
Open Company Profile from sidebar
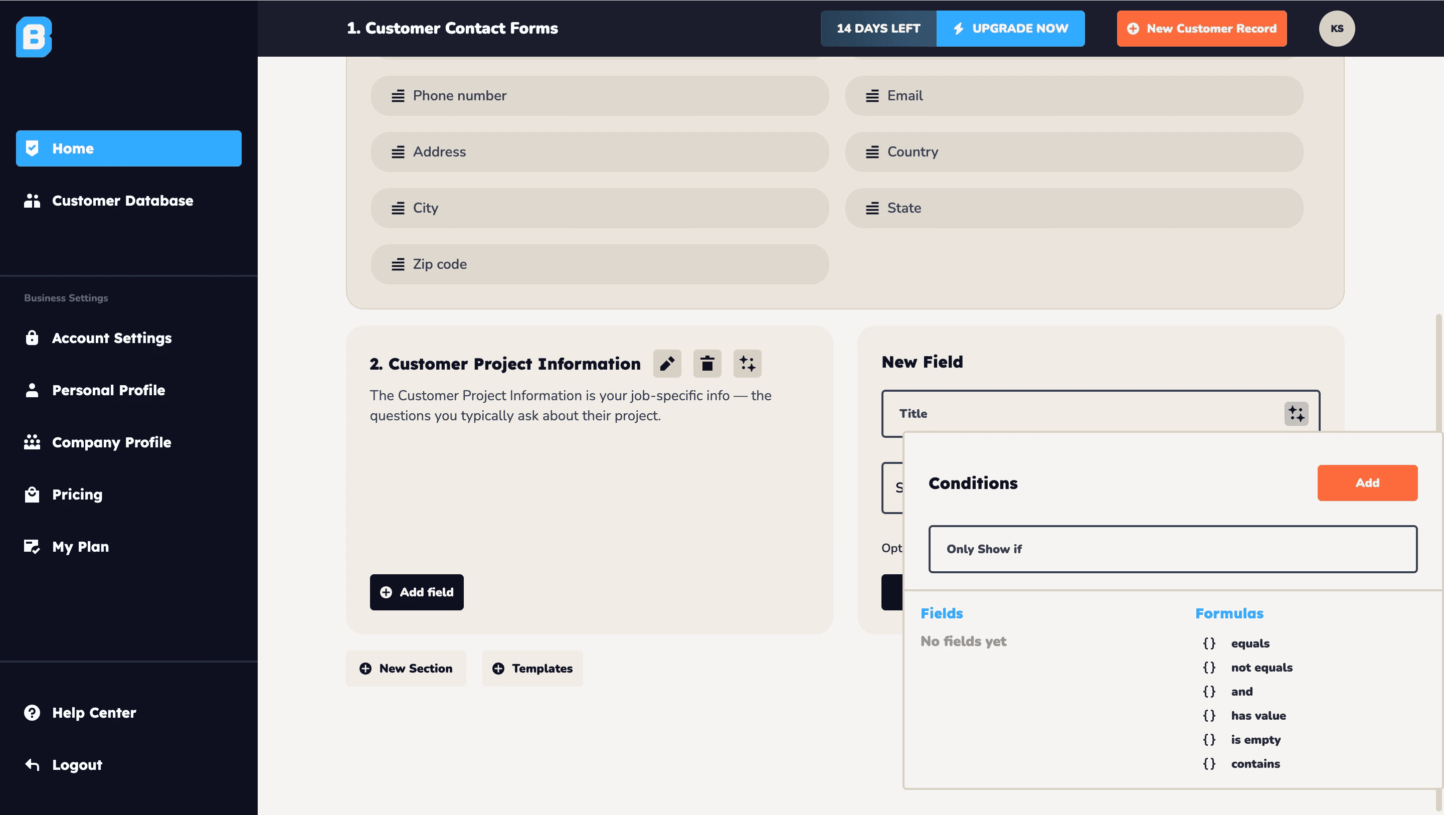click(111, 442)
